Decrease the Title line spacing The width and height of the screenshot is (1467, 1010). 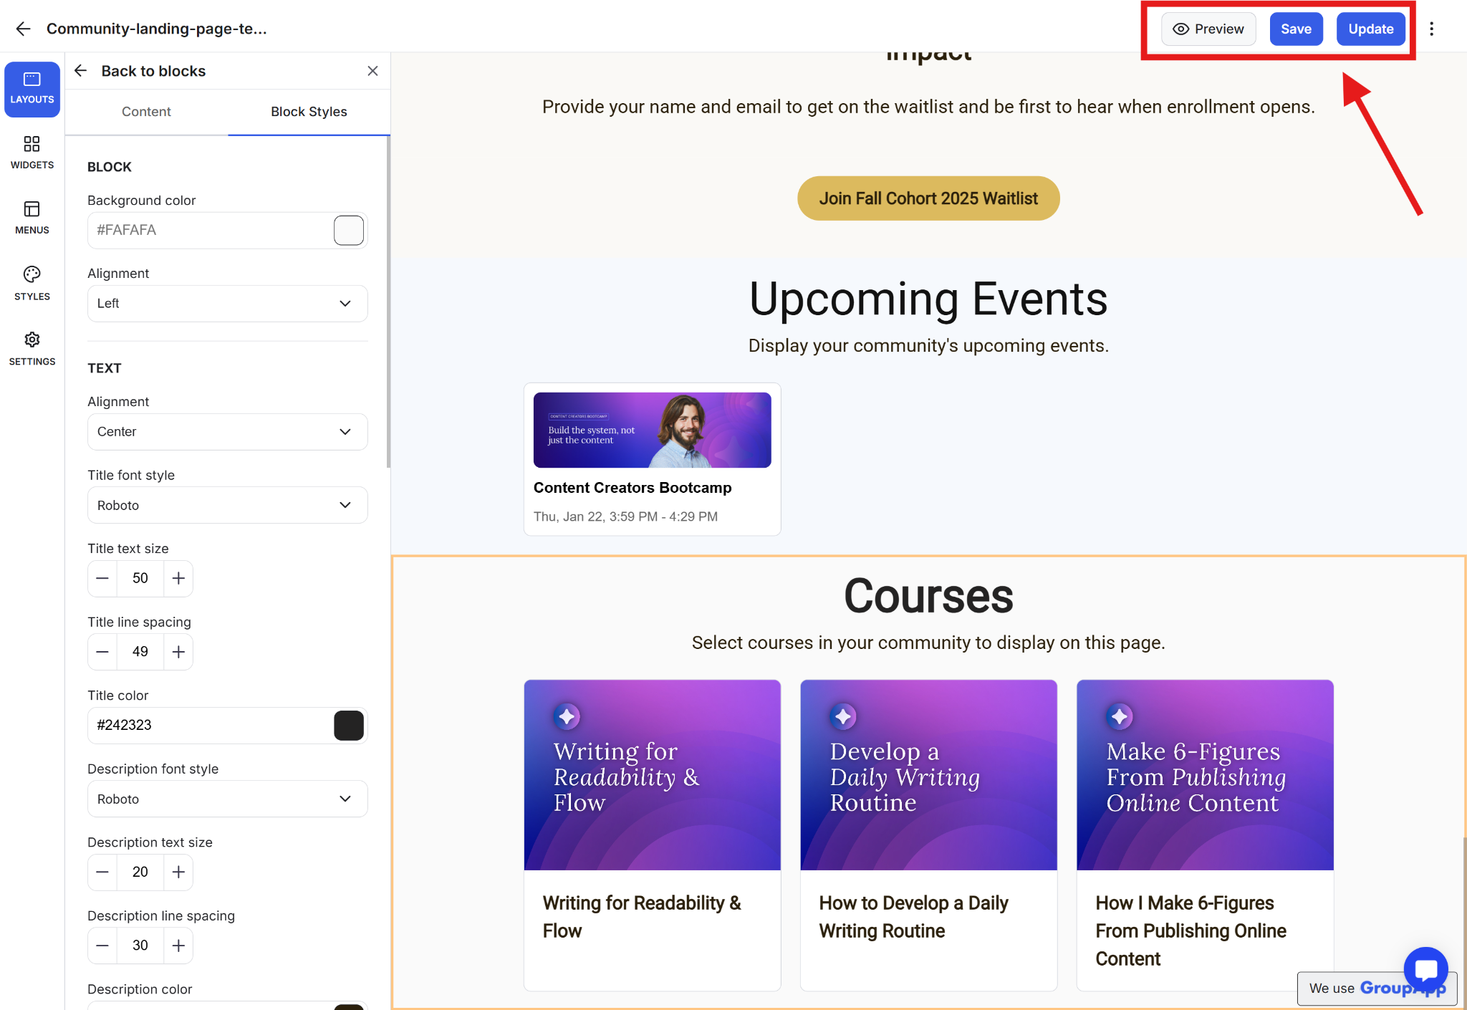tap(102, 652)
